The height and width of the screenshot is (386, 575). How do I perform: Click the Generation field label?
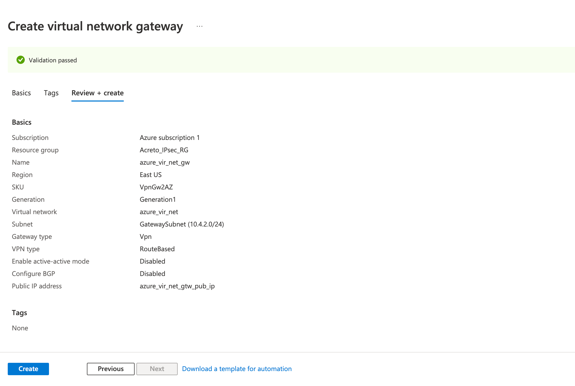(28, 199)
